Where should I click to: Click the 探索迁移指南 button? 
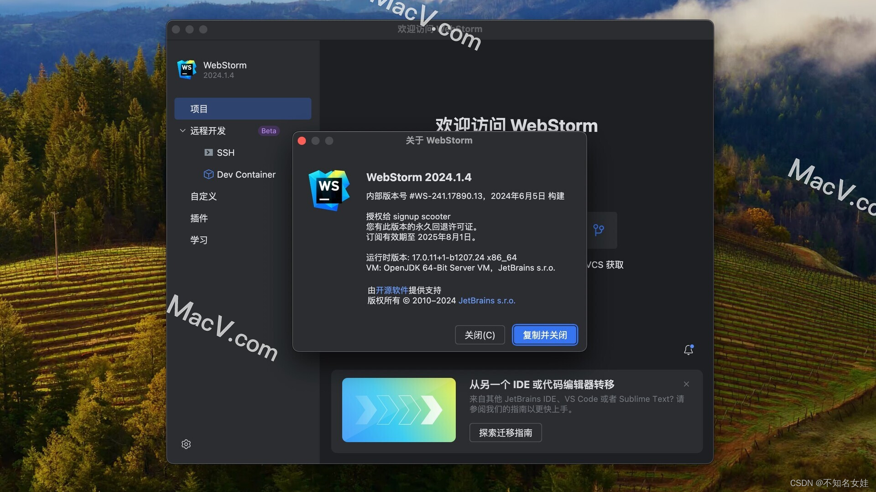tap(505, 433)
